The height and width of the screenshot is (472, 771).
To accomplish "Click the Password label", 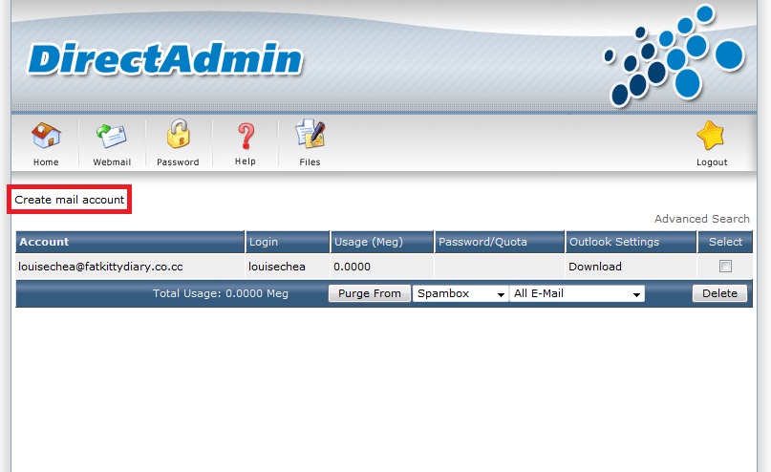I will tap(178, 162).
